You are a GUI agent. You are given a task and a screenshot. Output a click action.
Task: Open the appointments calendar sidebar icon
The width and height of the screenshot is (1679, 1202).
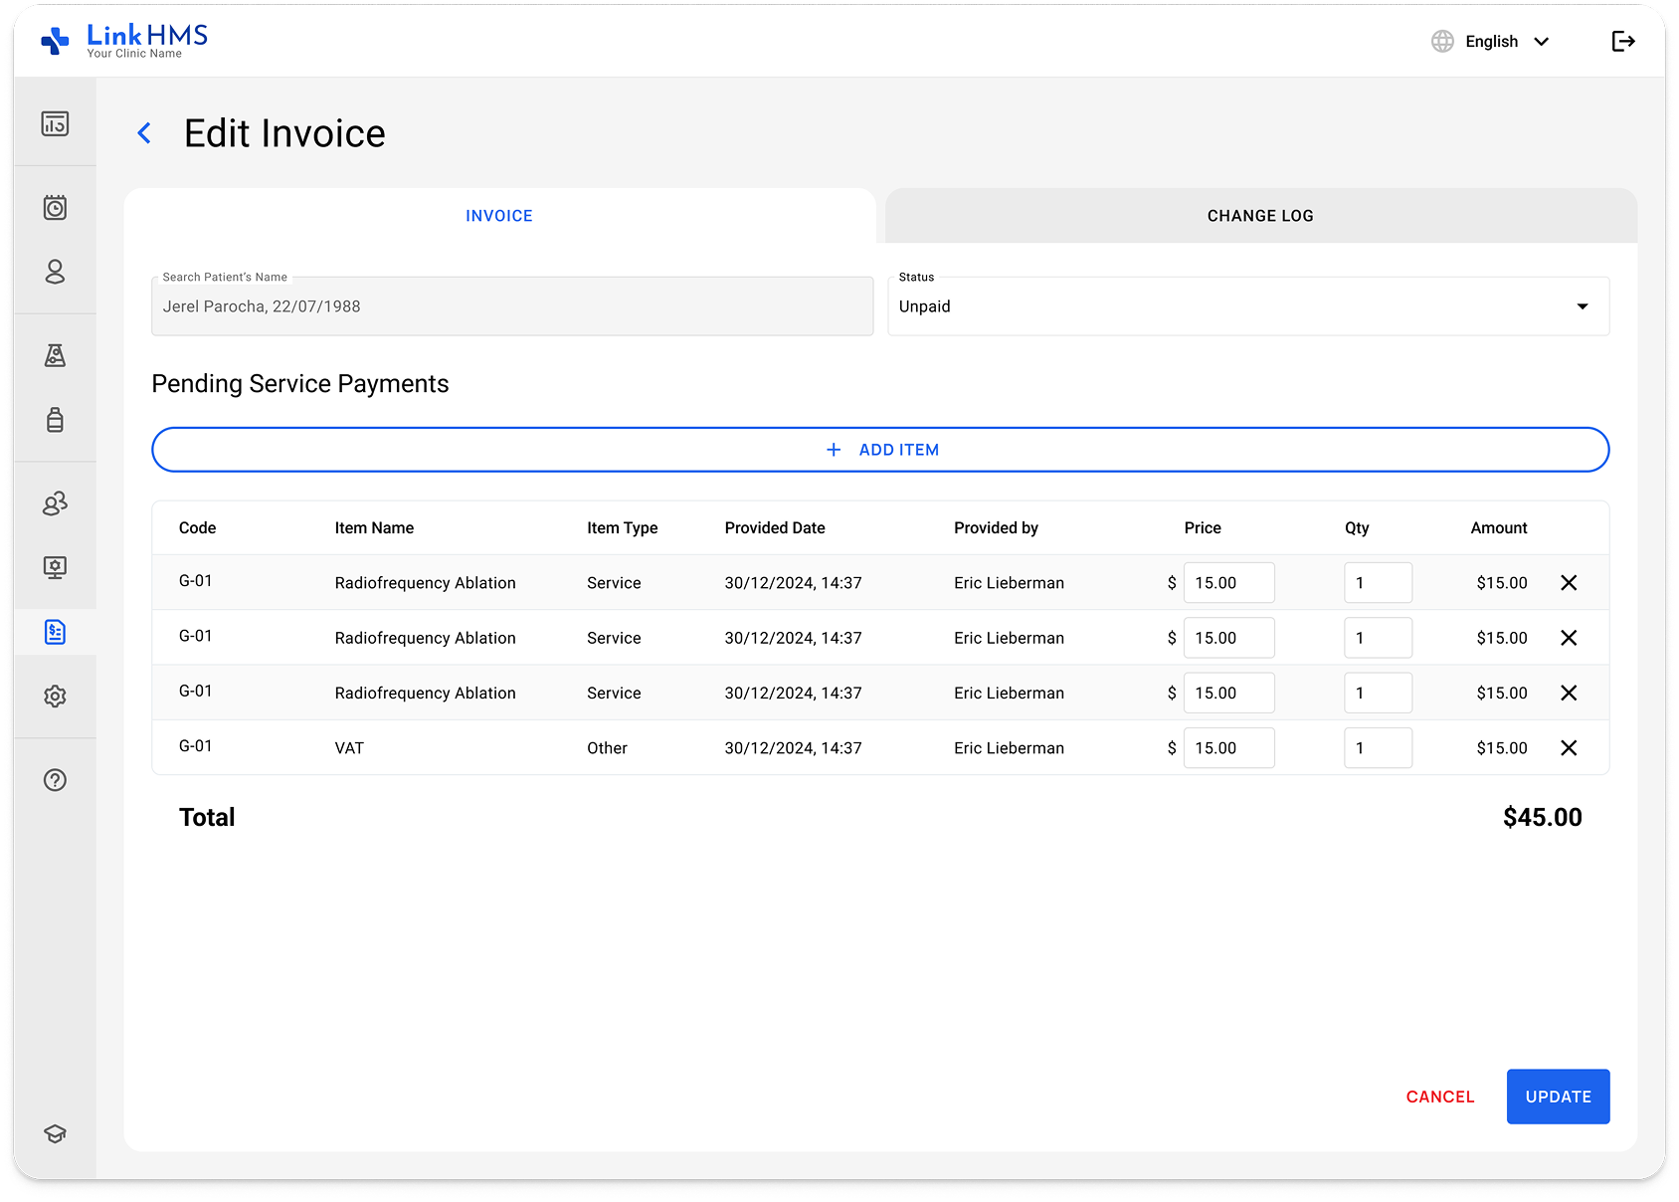[55, 207]
